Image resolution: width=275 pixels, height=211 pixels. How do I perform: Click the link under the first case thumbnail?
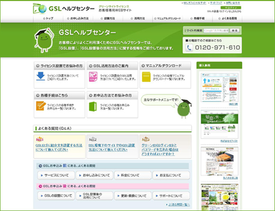coord(233,104)
